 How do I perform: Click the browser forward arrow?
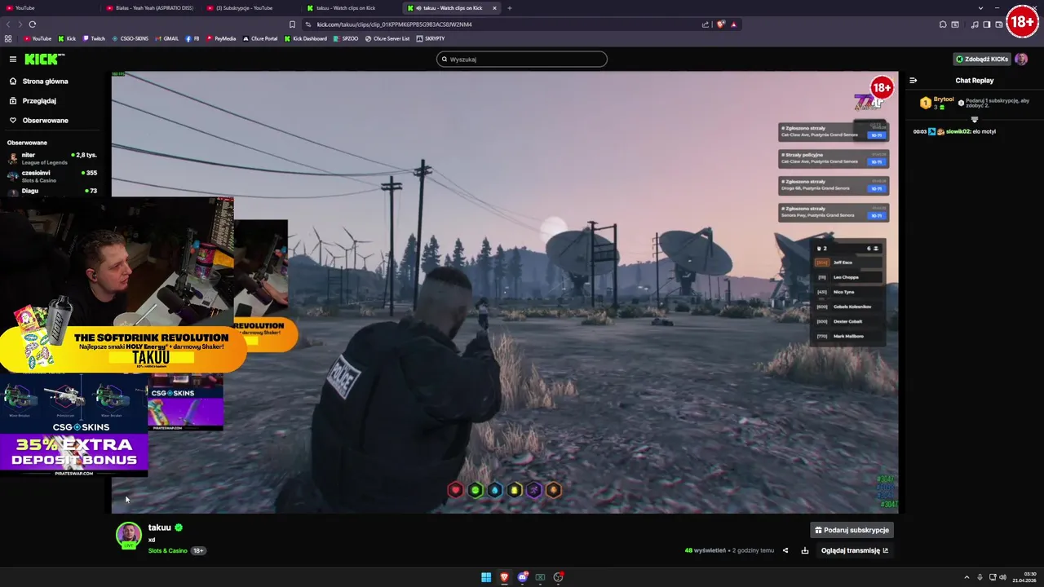pyautogui.click(x=20, y=24)
